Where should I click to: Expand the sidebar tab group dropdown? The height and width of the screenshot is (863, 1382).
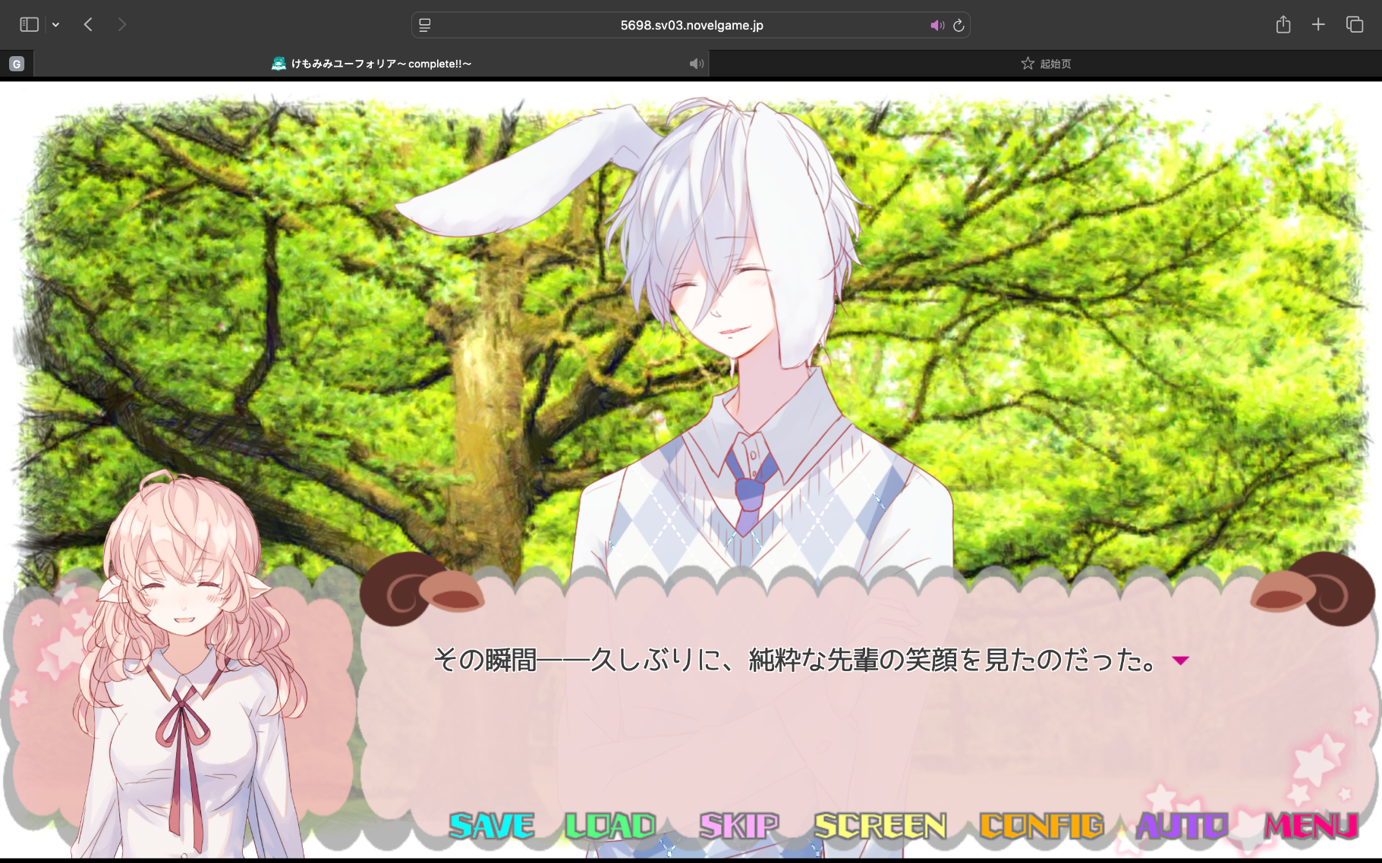click(x=55, y=25)
